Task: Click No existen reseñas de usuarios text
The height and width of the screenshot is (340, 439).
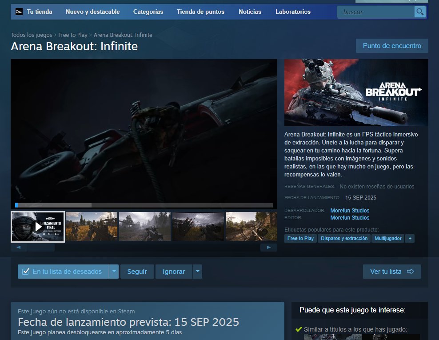Action: [377, 187]
